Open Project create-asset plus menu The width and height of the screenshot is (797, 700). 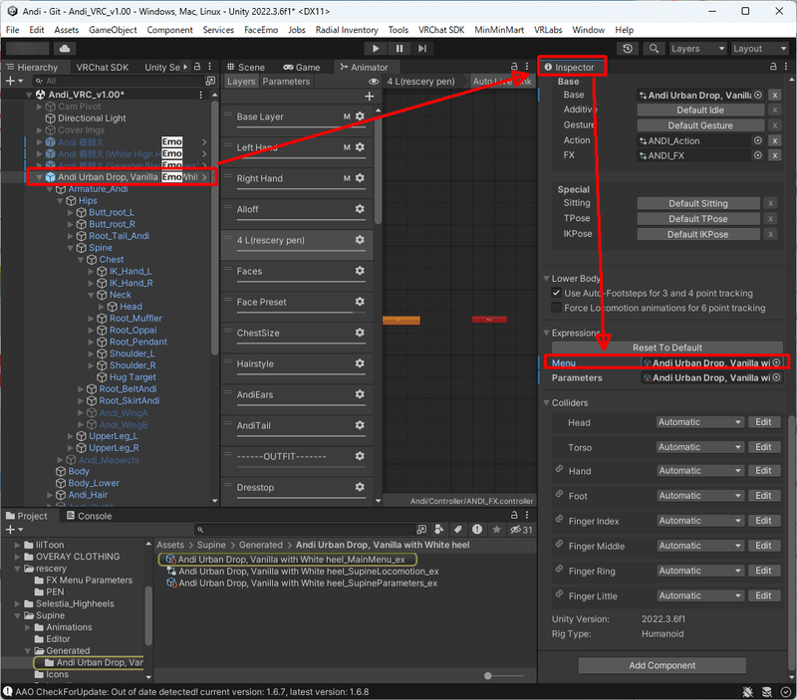(x=14, y=530)
